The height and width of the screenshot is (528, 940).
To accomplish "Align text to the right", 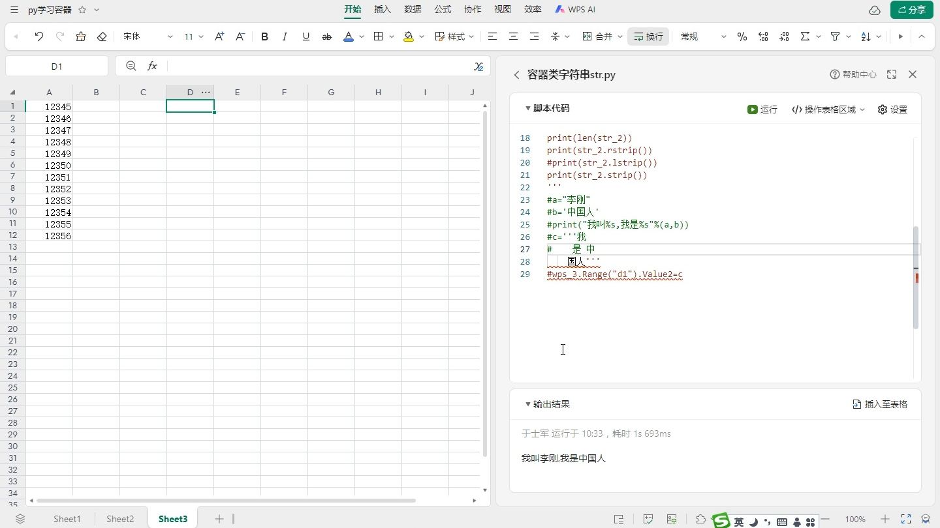I will [x=535, y=37].
